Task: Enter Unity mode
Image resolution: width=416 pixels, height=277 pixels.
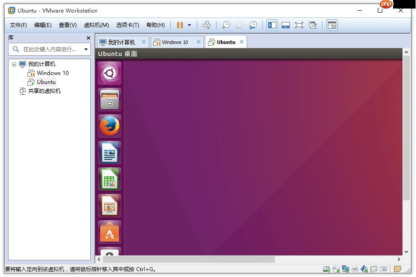Action: 313,25
